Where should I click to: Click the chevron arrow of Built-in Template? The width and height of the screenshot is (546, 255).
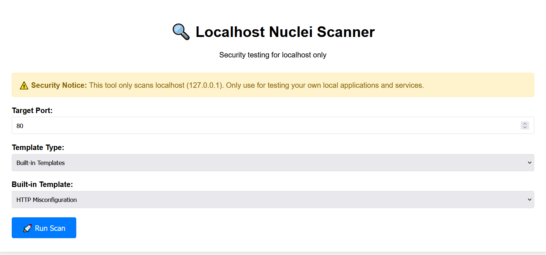click(x=529, y=199)
